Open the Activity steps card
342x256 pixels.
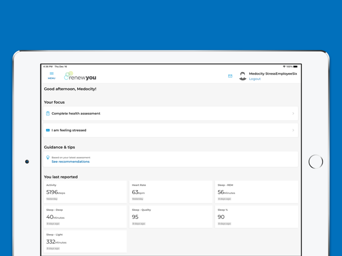(x=85, y=192)
